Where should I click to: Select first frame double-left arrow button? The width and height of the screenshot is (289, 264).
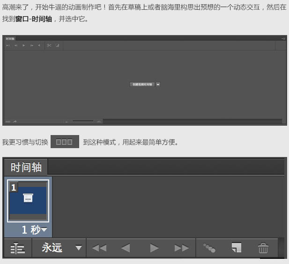pos(99,248)
